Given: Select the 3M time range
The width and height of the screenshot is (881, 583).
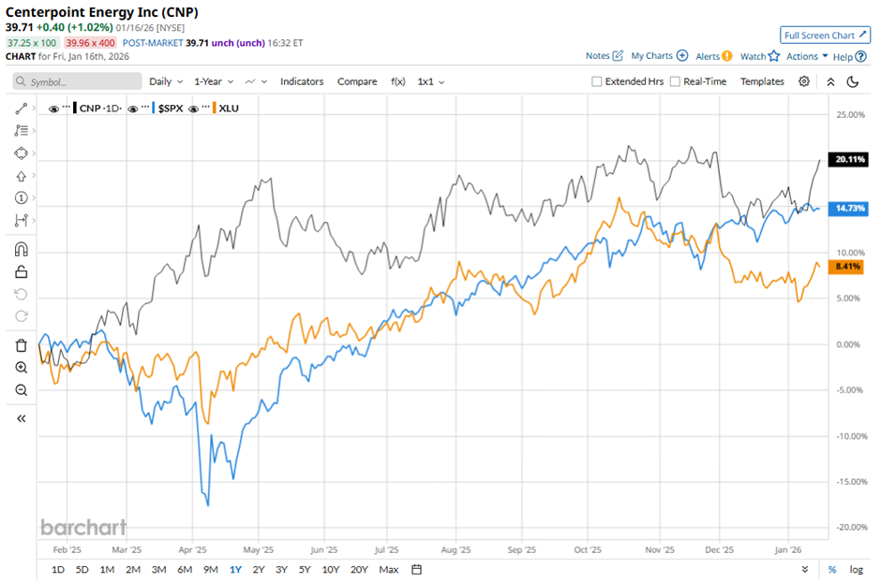Looking at the screenshot, I should (x=159, y=570).
